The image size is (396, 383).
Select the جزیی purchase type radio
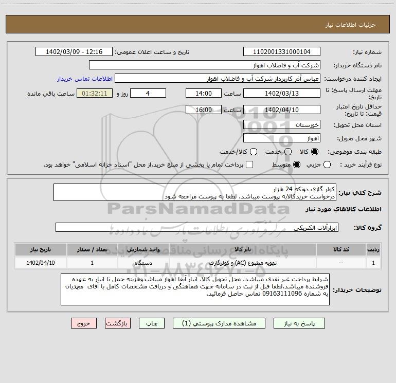point(327,165)
